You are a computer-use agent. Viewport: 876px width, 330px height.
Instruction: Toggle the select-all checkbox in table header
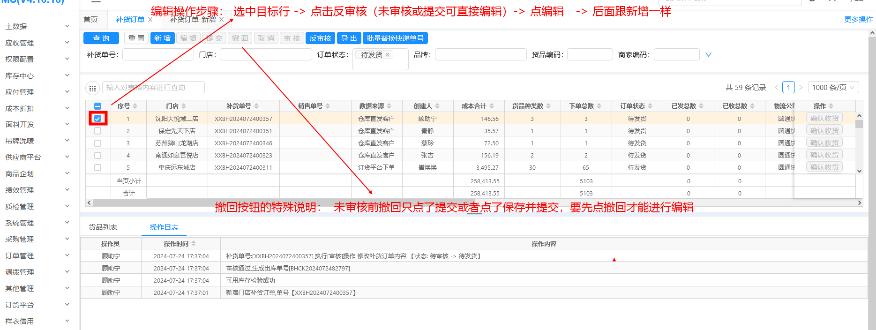(97, 106)
